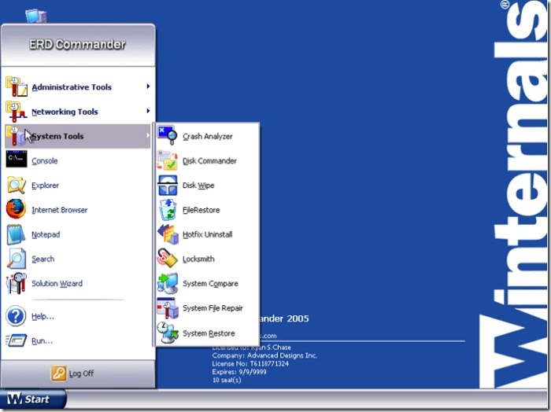Open the System Restore icon
This screenshot has width=551, height=412.
point(168,333)
